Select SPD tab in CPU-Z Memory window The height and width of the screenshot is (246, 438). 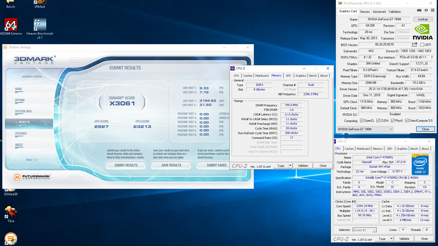(288, 76)
